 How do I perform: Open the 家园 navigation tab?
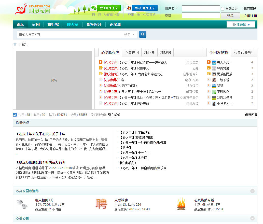36,24
